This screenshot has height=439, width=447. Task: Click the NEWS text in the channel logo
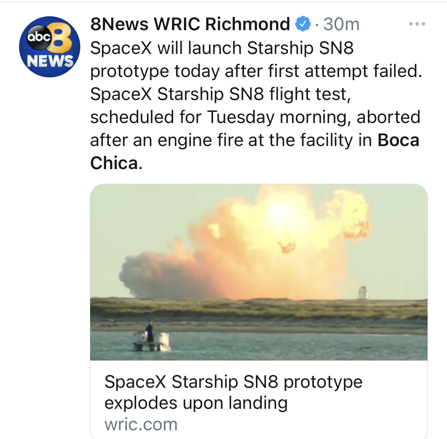50,61
